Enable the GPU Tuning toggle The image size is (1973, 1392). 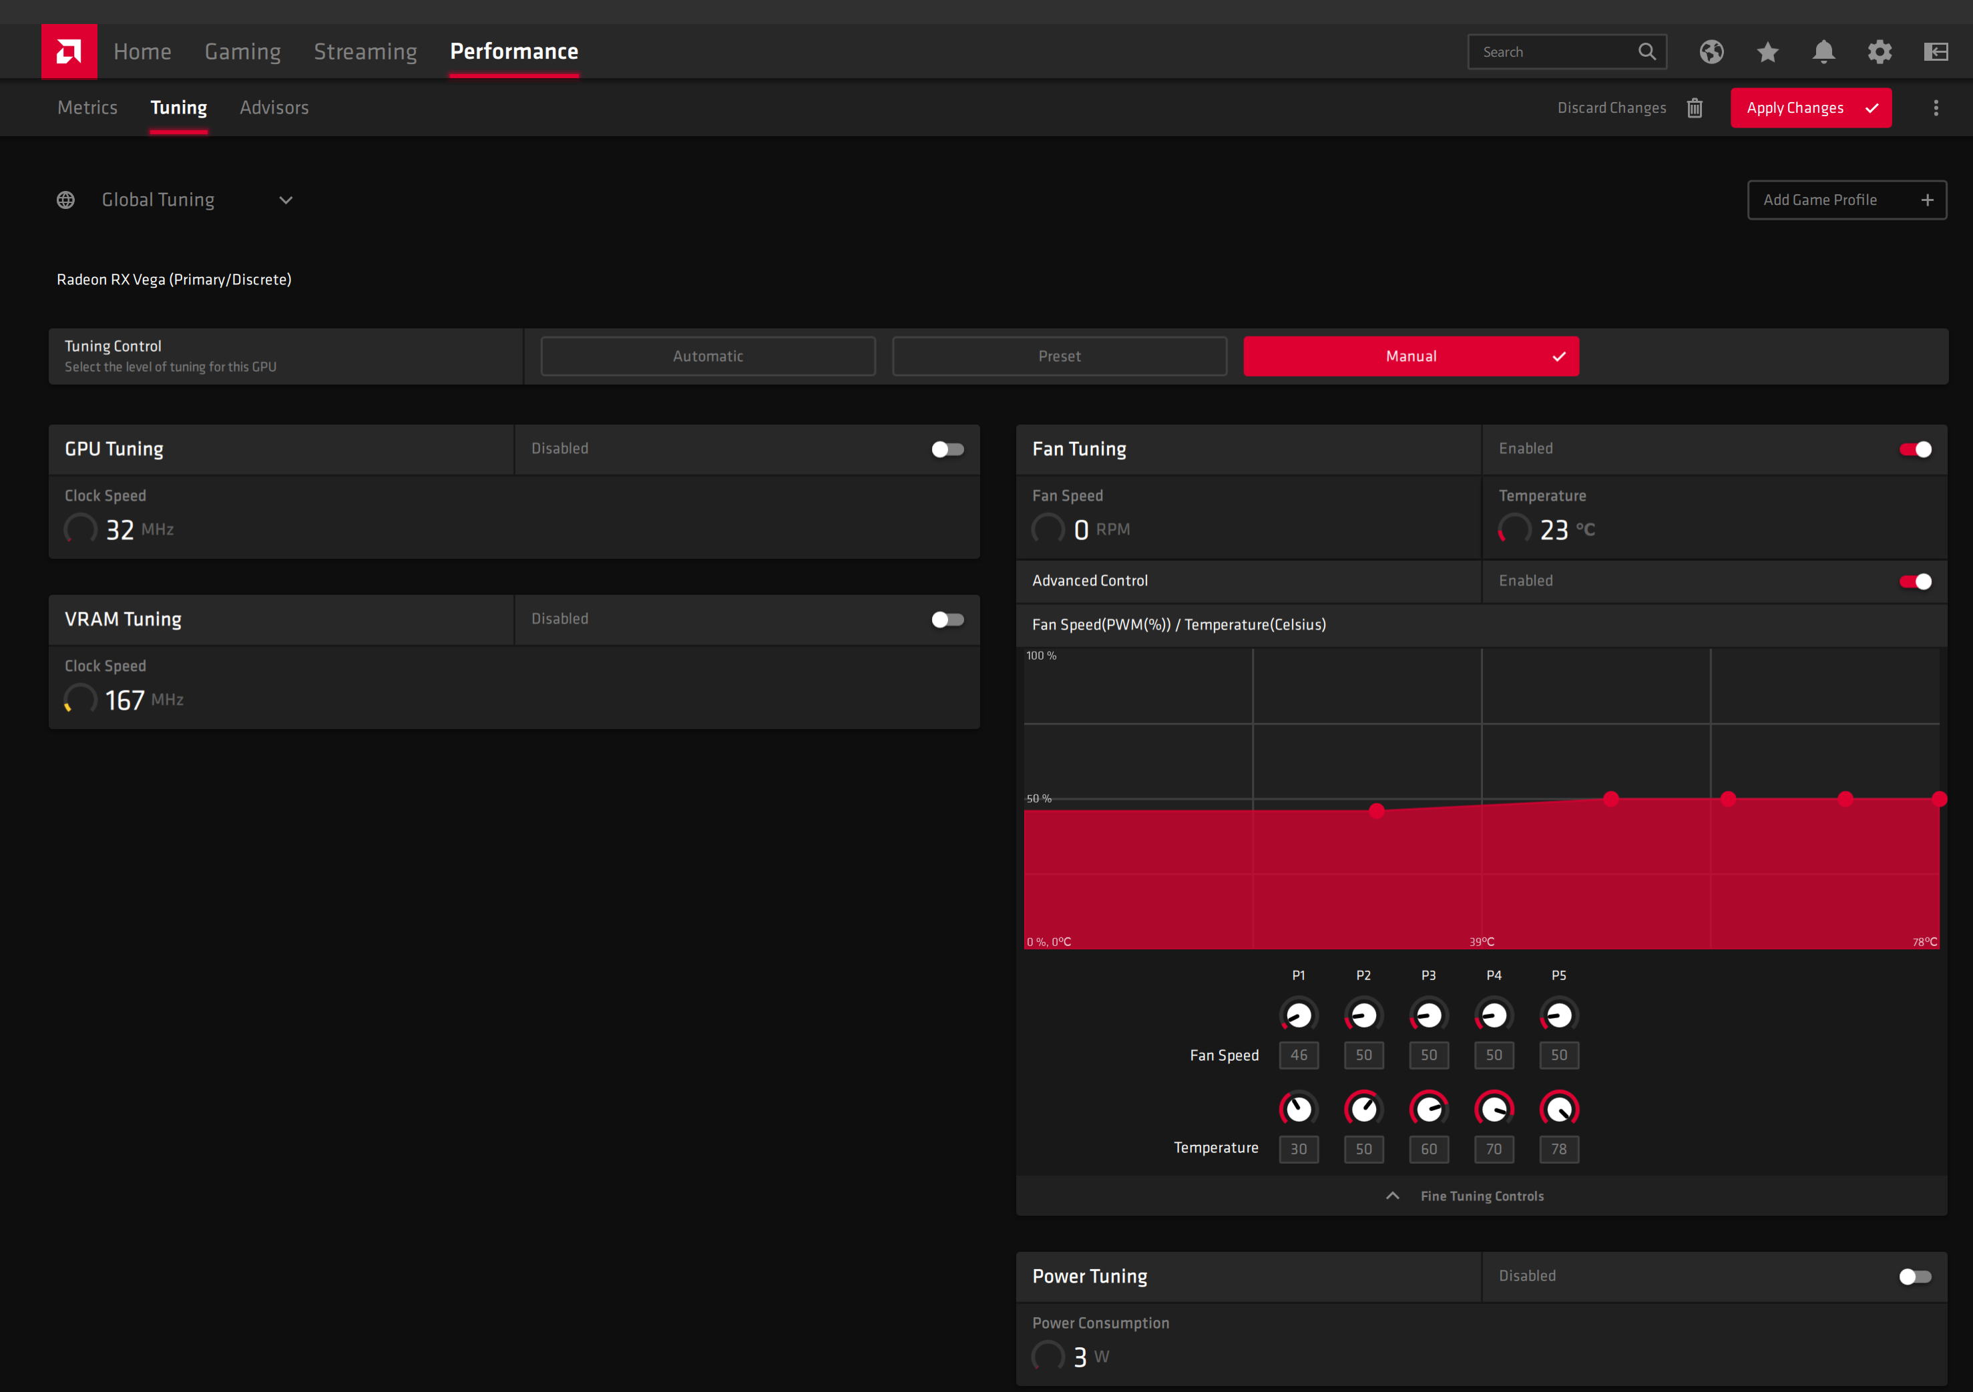[x=947, y=449]
